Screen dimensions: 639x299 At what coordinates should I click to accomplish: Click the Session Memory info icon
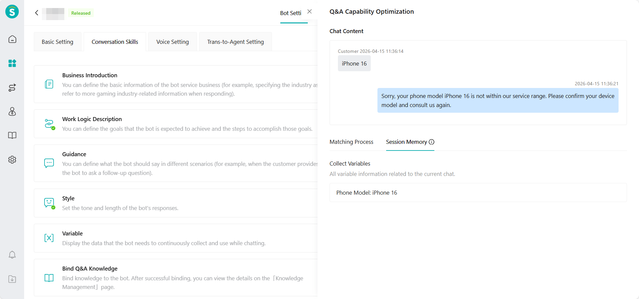(x=432, y=142)
